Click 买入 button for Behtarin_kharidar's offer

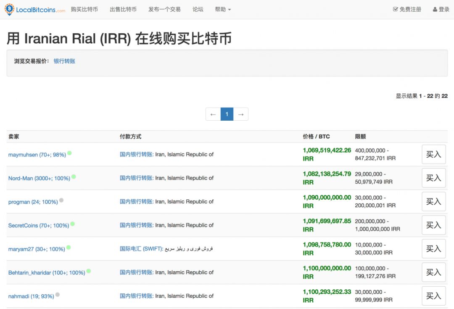click(433, 272)
